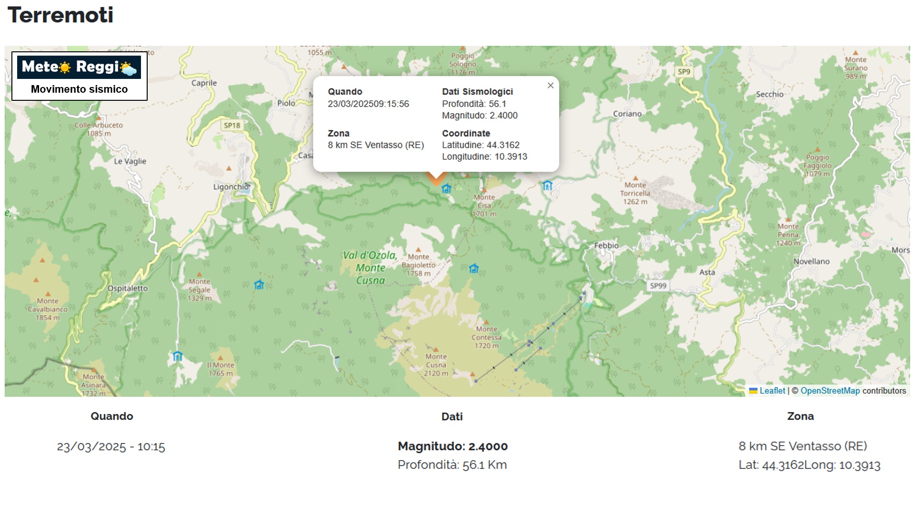The image size is (914, 513).
Task: Click the SP9 road shield
Action: point(683,72)
